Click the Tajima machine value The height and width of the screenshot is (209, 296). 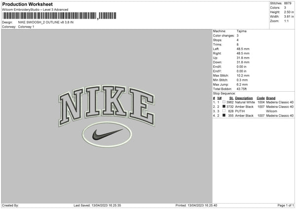coord(241,31)
